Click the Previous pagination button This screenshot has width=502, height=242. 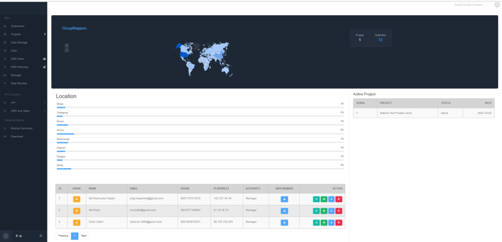(x=63, y=236)
